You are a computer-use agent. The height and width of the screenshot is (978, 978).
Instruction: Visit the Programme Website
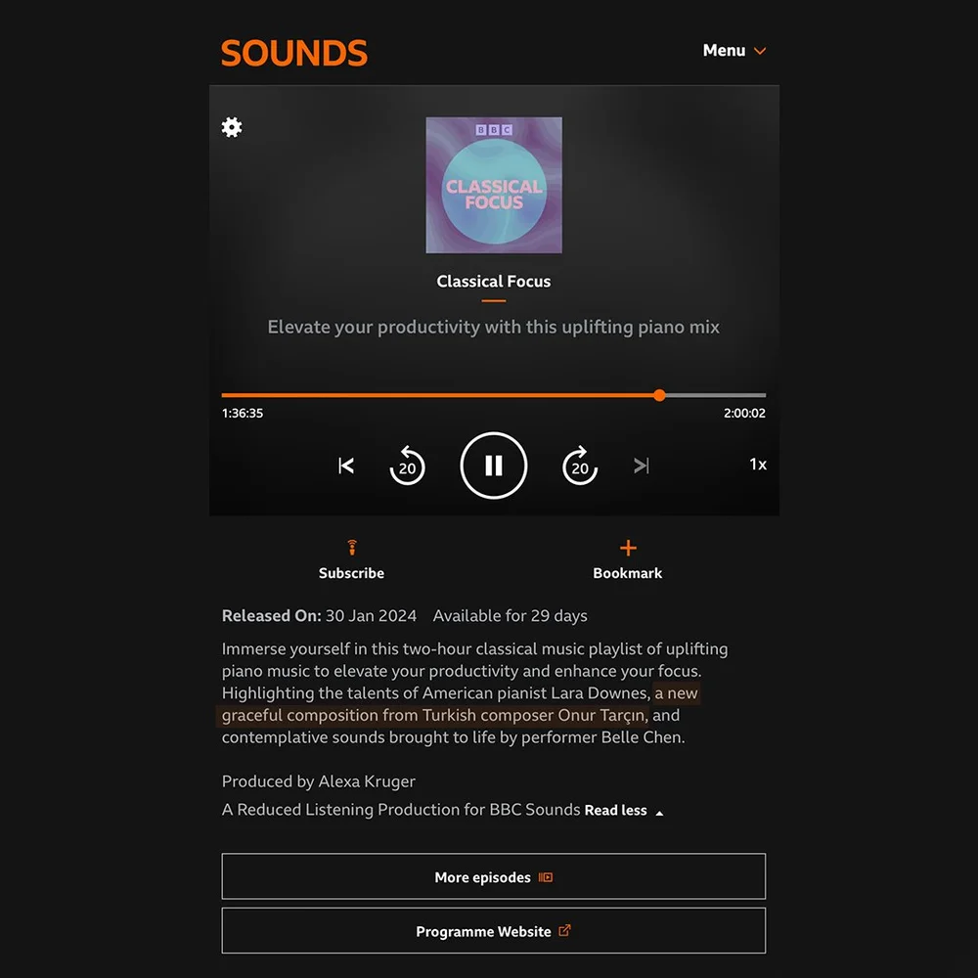(493, 931)
